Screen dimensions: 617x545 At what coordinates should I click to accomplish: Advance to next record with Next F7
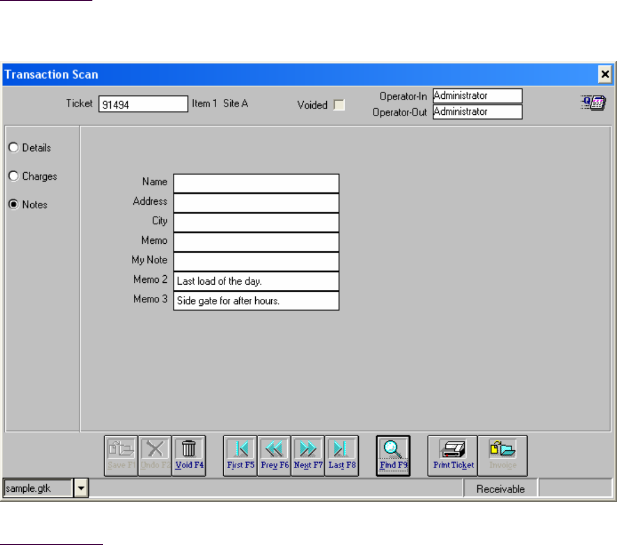(308, 456)
